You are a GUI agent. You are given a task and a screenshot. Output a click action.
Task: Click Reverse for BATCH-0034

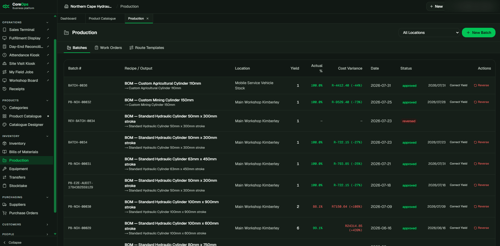[481, 142]
